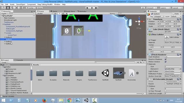The width and height of the screenshot is (184, 103).
Task: Open Transform help book icon
Action: pyautogui.click(x=178, y=19)
